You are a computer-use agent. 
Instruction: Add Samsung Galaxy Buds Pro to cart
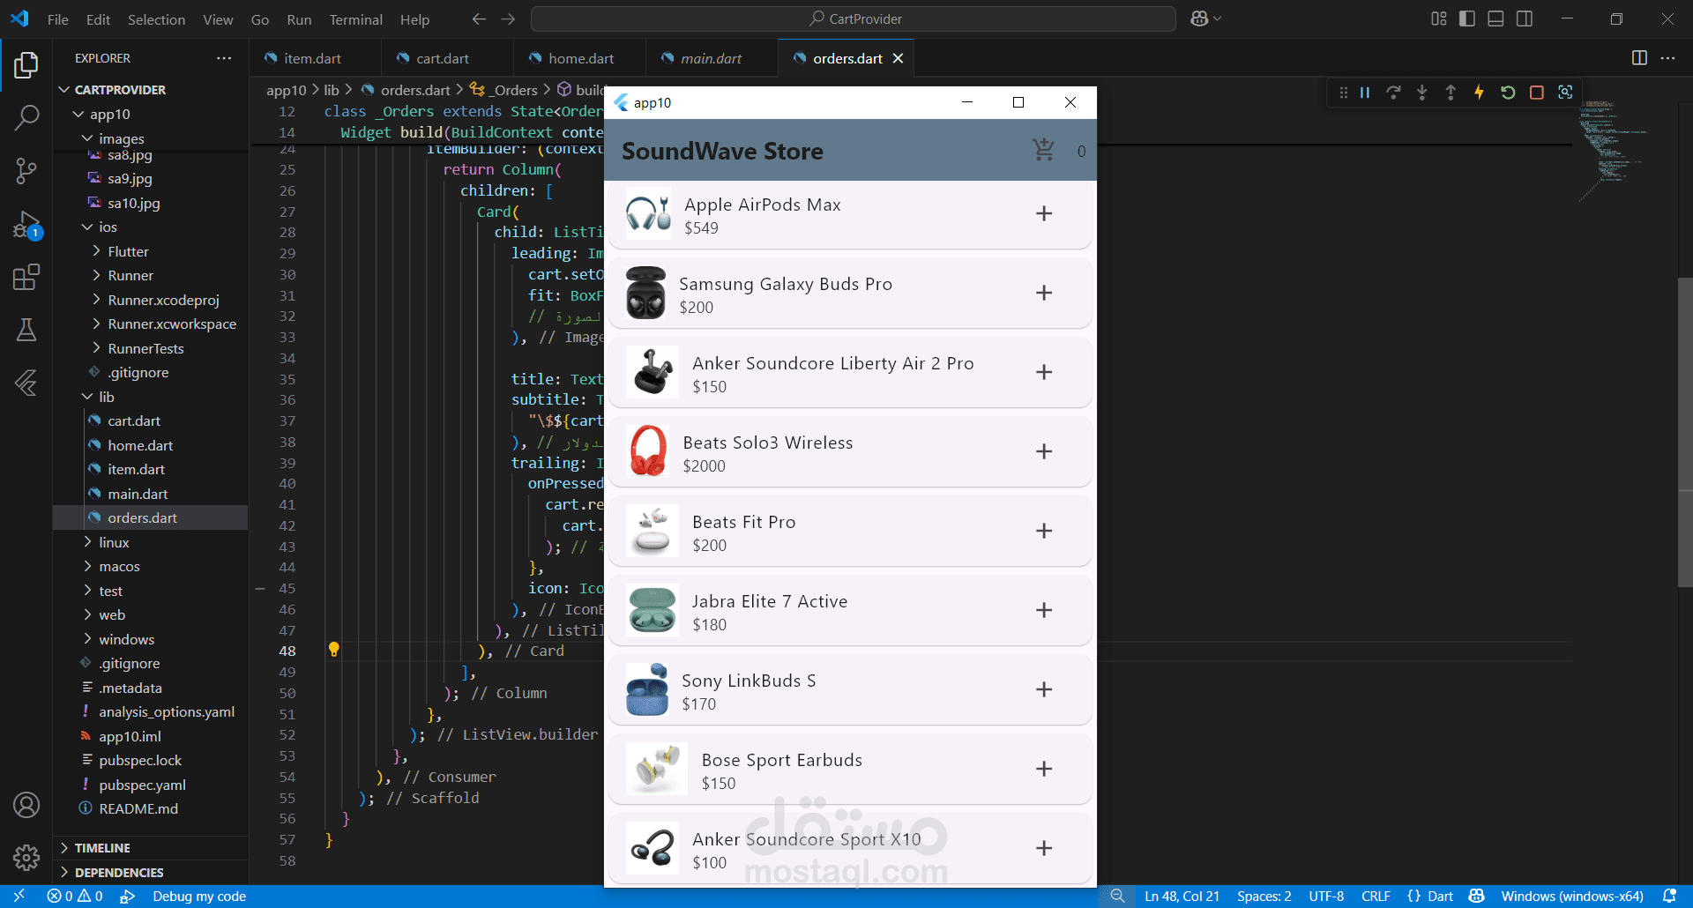(1044, 293)
